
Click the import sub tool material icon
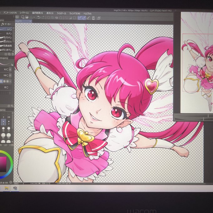6,54
